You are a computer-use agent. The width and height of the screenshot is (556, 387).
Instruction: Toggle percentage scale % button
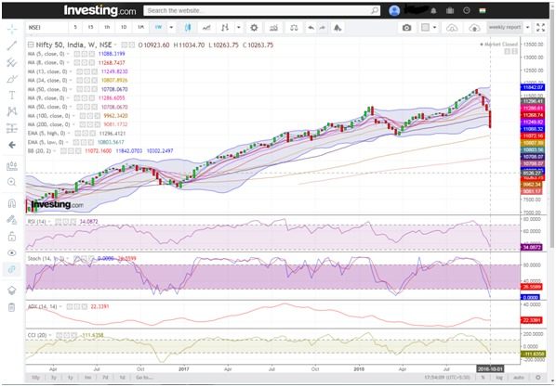coord(483,378)
